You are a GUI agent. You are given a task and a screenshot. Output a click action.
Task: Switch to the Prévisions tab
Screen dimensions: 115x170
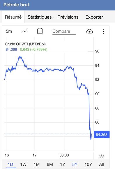(x=68, y=17)
